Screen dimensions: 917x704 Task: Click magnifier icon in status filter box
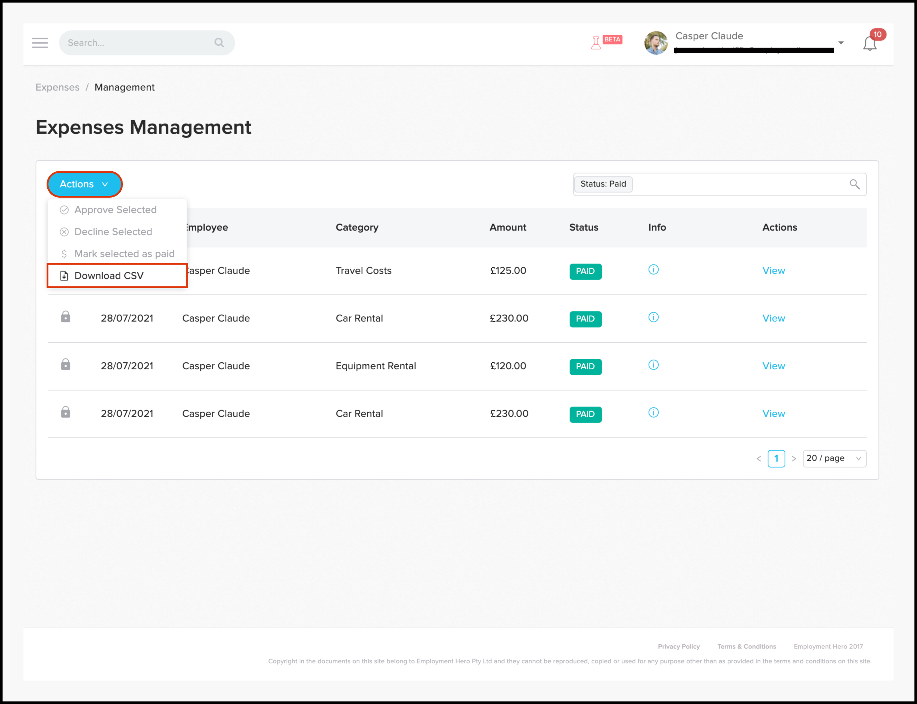pyautogui.click(x=854, y=184)
